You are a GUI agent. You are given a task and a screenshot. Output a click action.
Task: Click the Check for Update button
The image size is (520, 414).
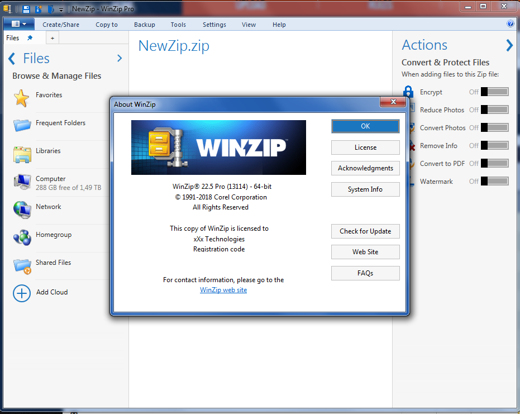pyautogui.click(x=365, y=231)
